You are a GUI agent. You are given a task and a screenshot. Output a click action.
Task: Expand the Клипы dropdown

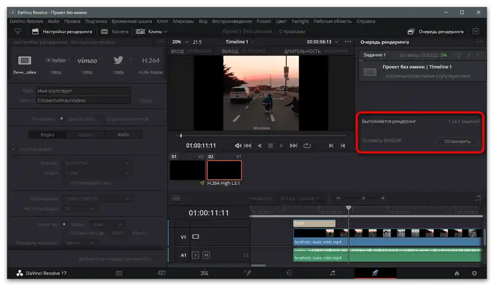point(151,32)
